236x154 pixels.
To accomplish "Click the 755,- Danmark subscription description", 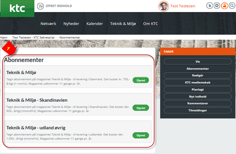I will pyautogui.click(x=68, y=81).
